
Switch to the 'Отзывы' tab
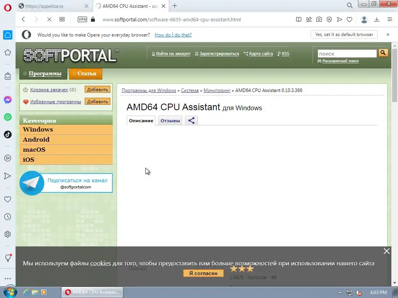pos(170,121)
